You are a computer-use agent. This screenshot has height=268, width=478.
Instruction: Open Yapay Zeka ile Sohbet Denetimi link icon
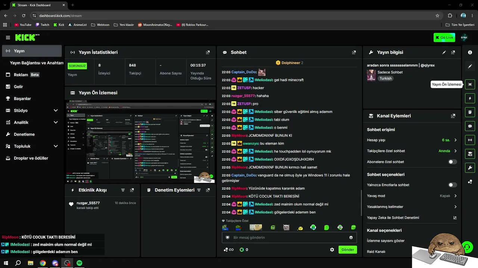455,218
